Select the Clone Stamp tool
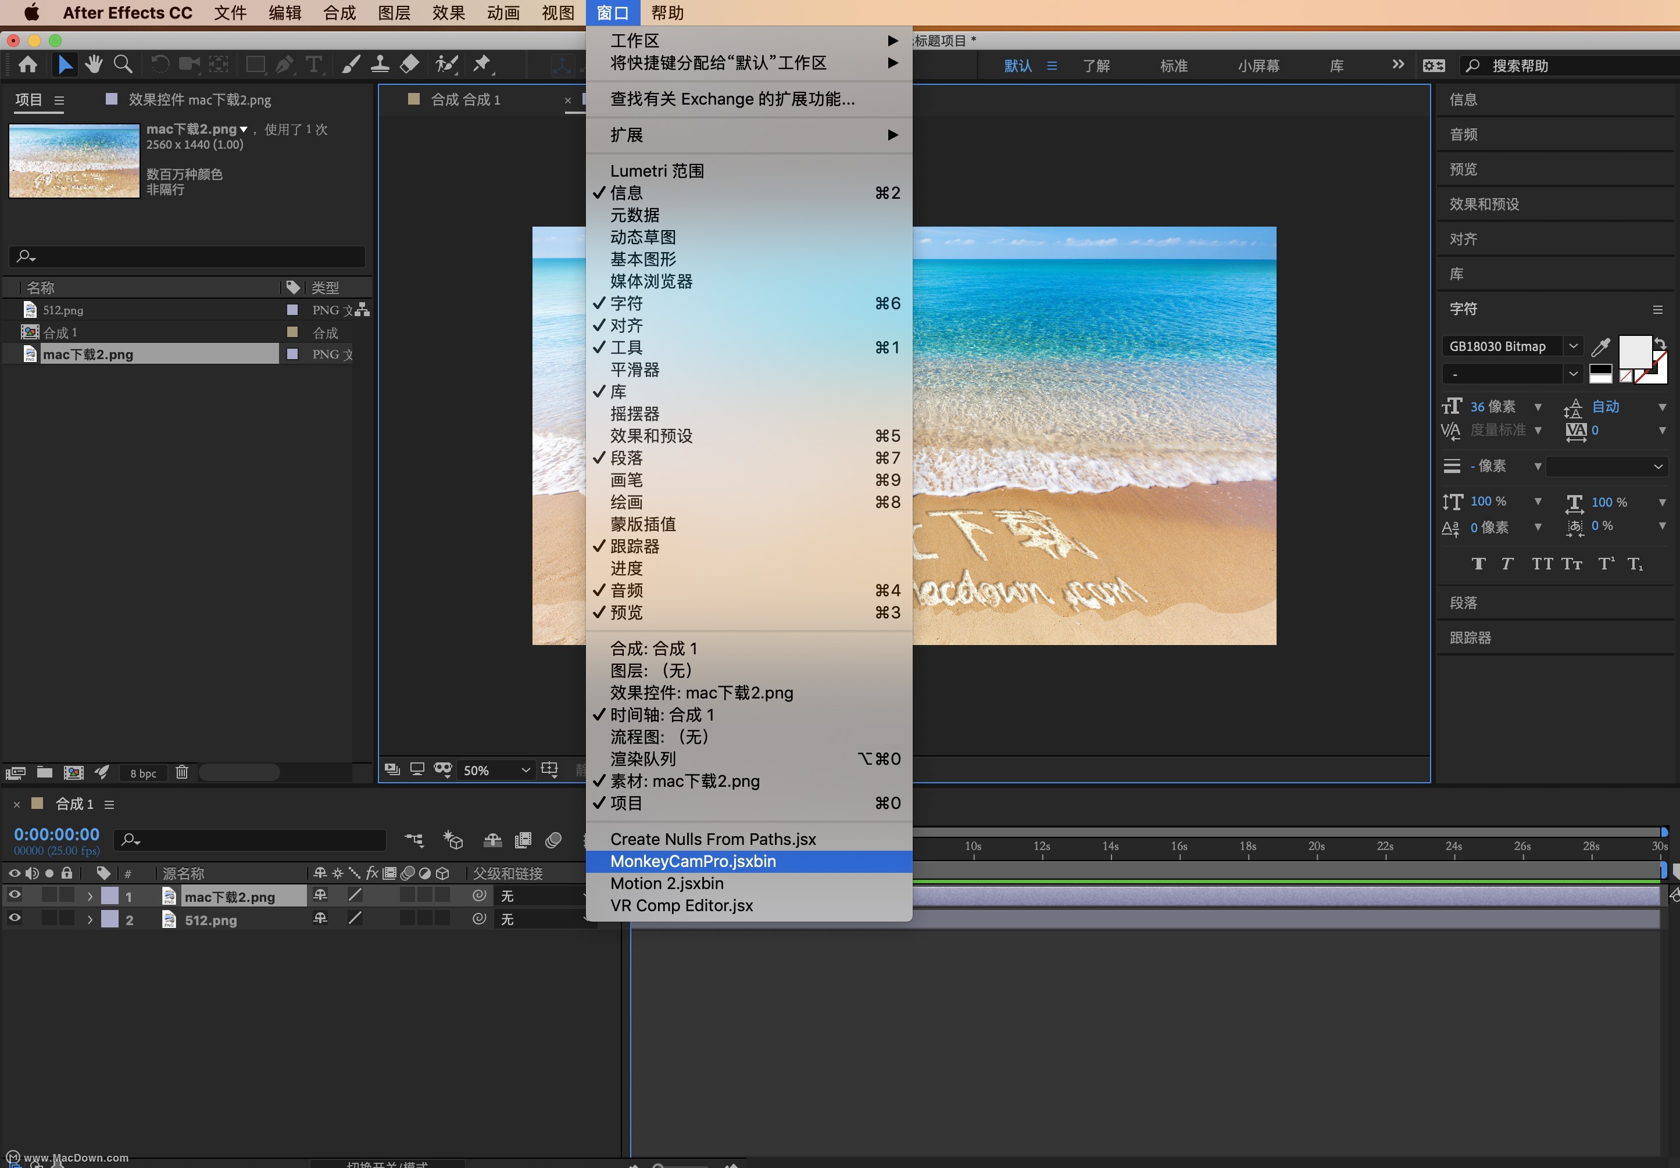The height and width of the screenshot is (1168, 1680). click(380, 65)
